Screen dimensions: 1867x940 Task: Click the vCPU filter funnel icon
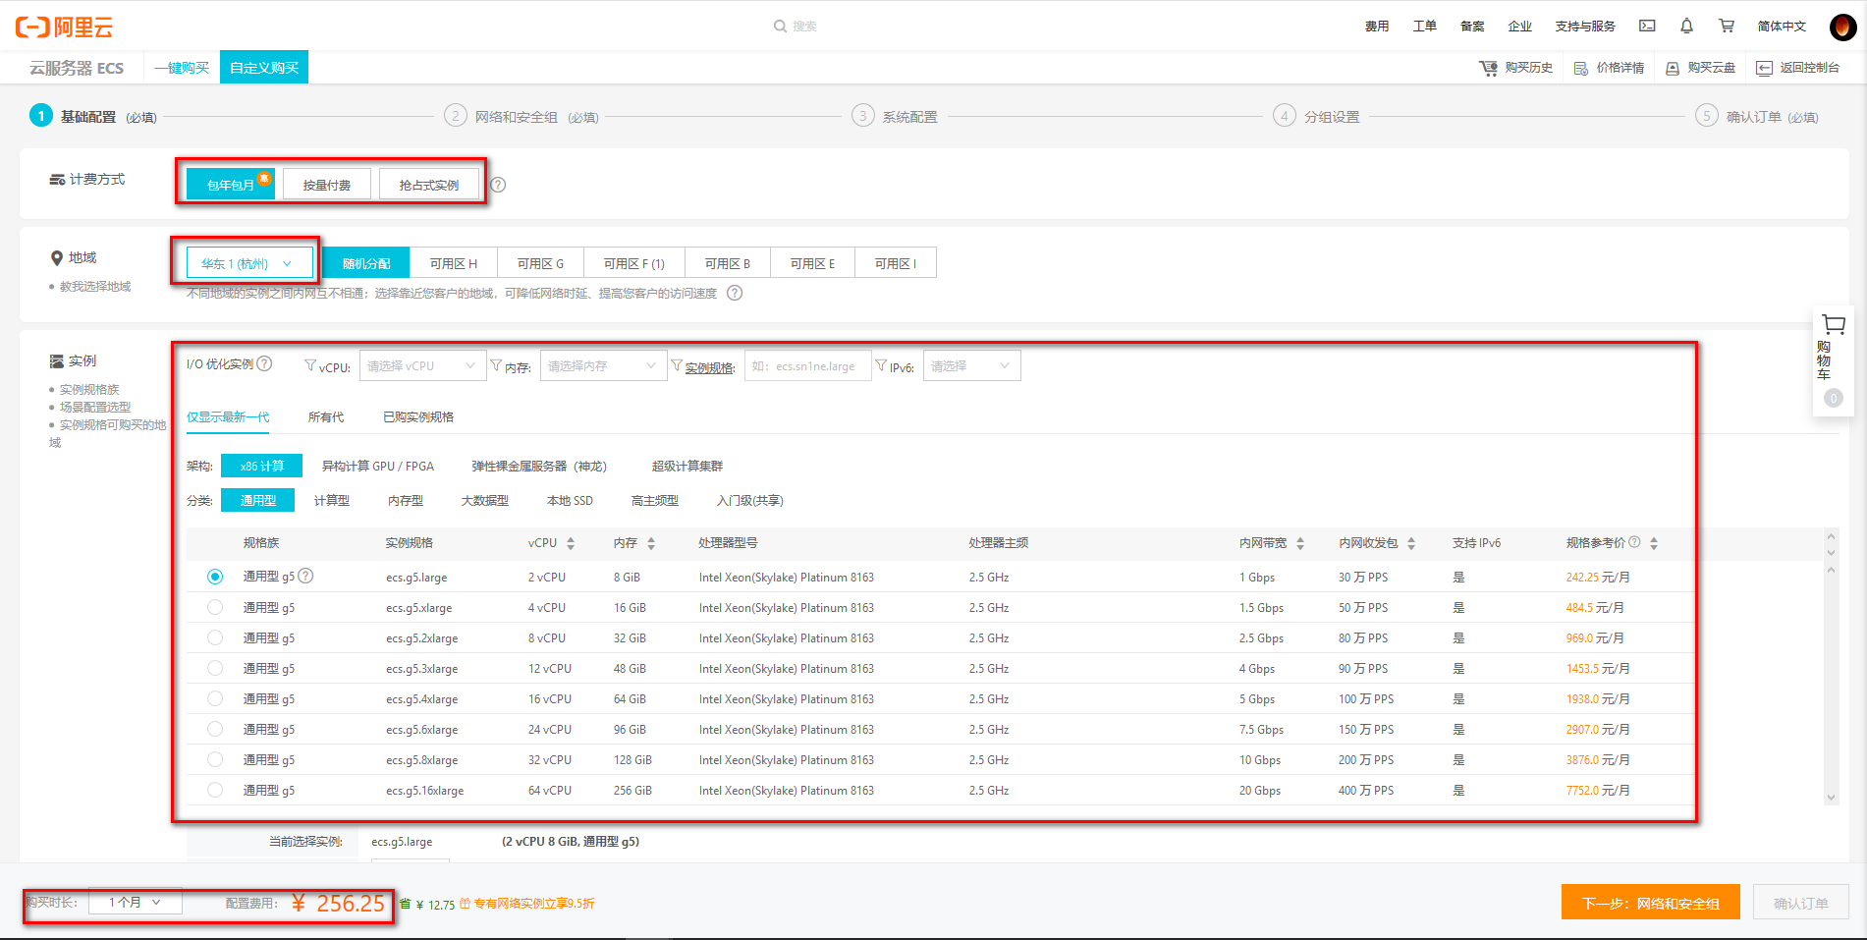pyautogui.click(x=310, y=365)
